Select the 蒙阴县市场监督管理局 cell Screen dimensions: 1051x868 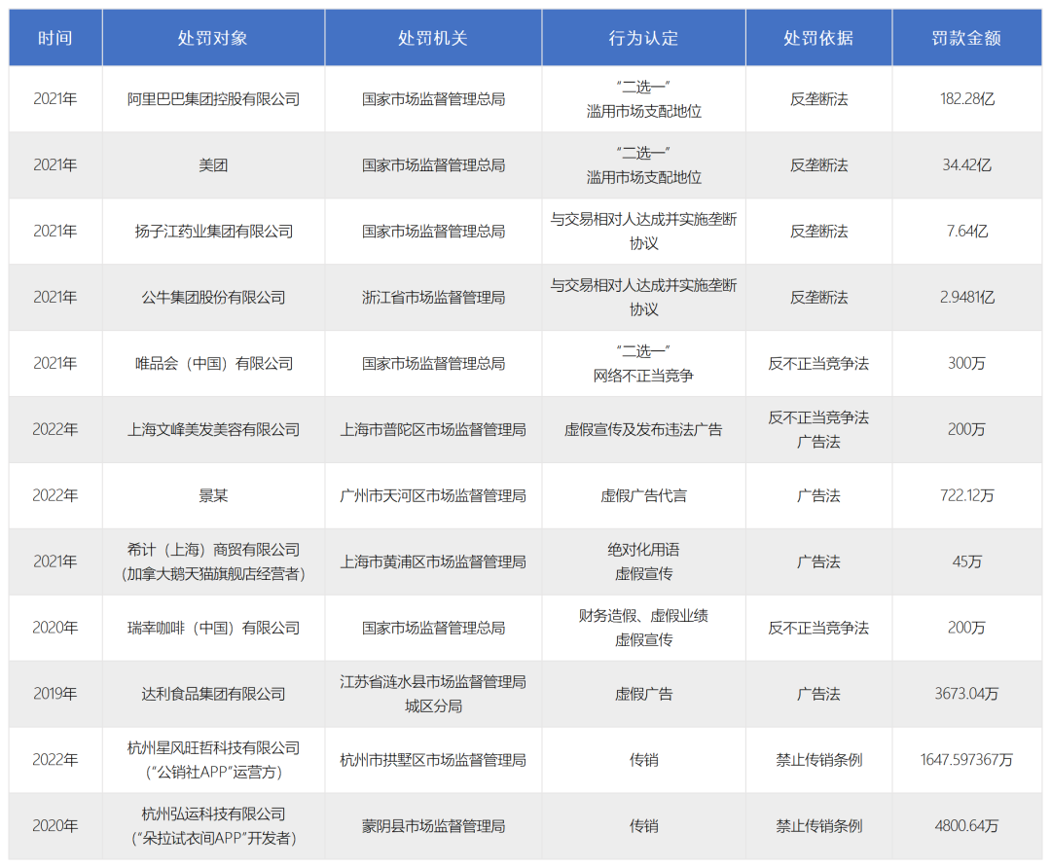coord(433,826)
